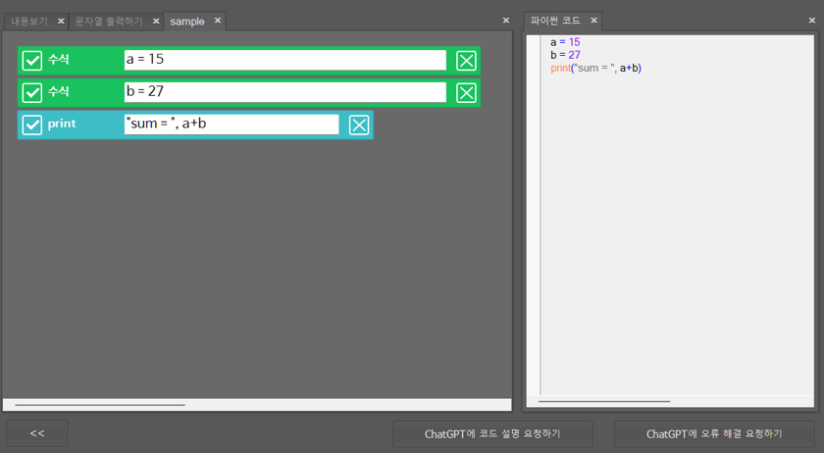Viewport: 824px width, 453px height.
Task: Remove the 'b = 27' block using X icon
Action: (x=466, y=93)
